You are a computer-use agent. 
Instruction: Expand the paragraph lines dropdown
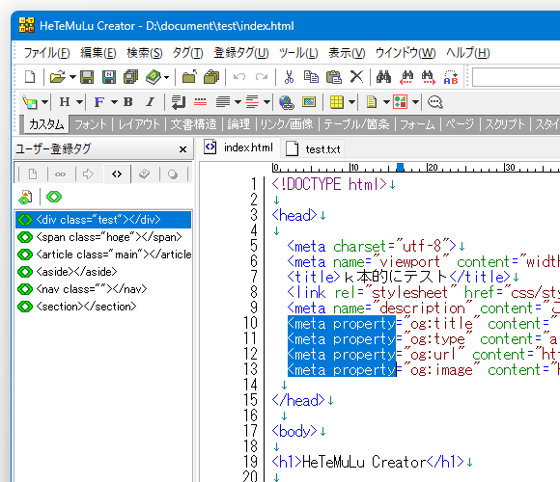[x=238, y=102]
